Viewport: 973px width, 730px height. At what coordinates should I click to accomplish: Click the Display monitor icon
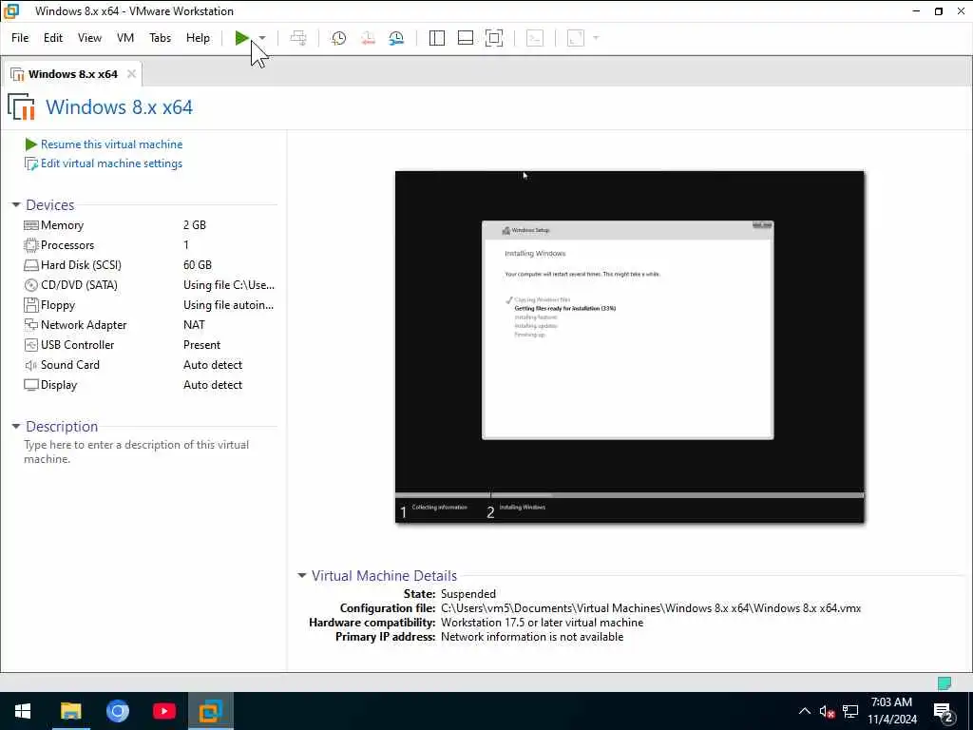[31, 385]
